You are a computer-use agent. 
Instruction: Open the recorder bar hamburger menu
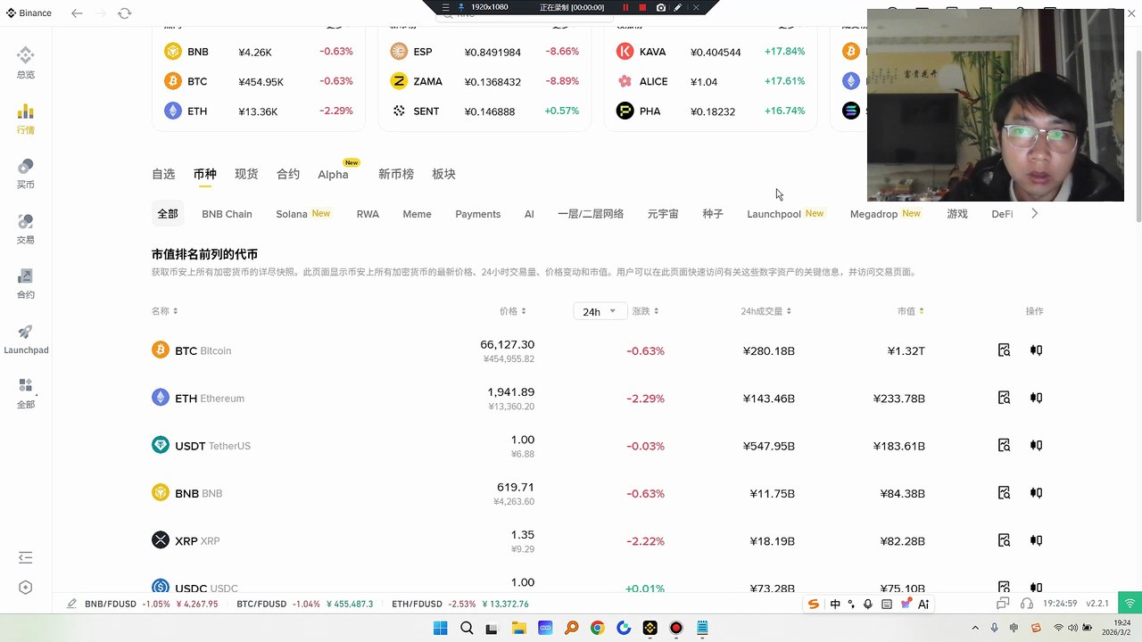click(446, 7)
